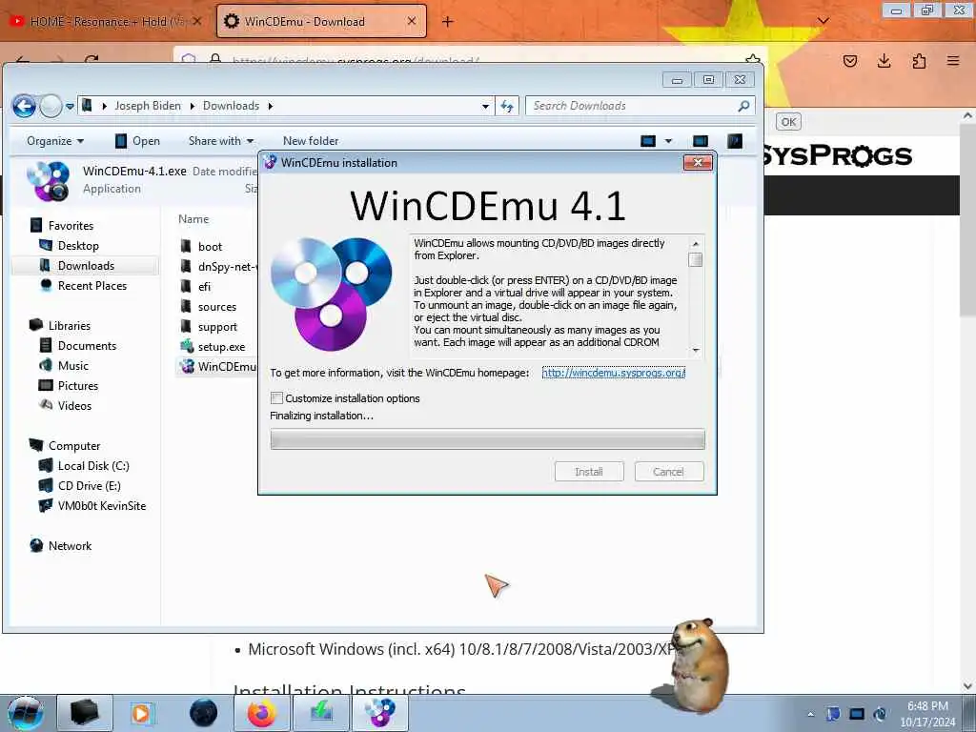Toggle the preview pane icon
The width and height of the screenshot is (976, 732).
pyautogui.click(x=701, y=141)
